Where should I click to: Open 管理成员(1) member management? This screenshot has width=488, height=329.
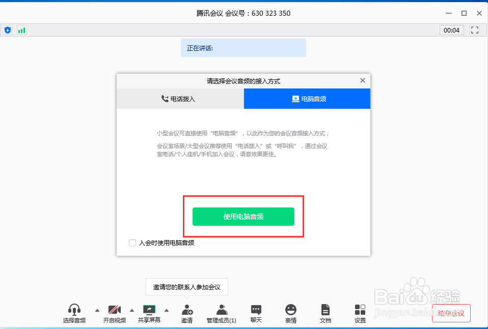pos(222,313)
